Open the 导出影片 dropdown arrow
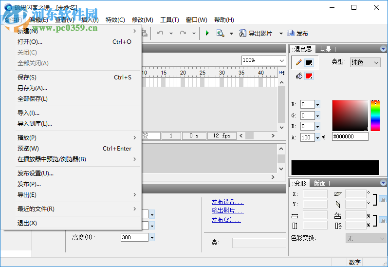This screenshot has width=388, height=267. pos(281,33)
